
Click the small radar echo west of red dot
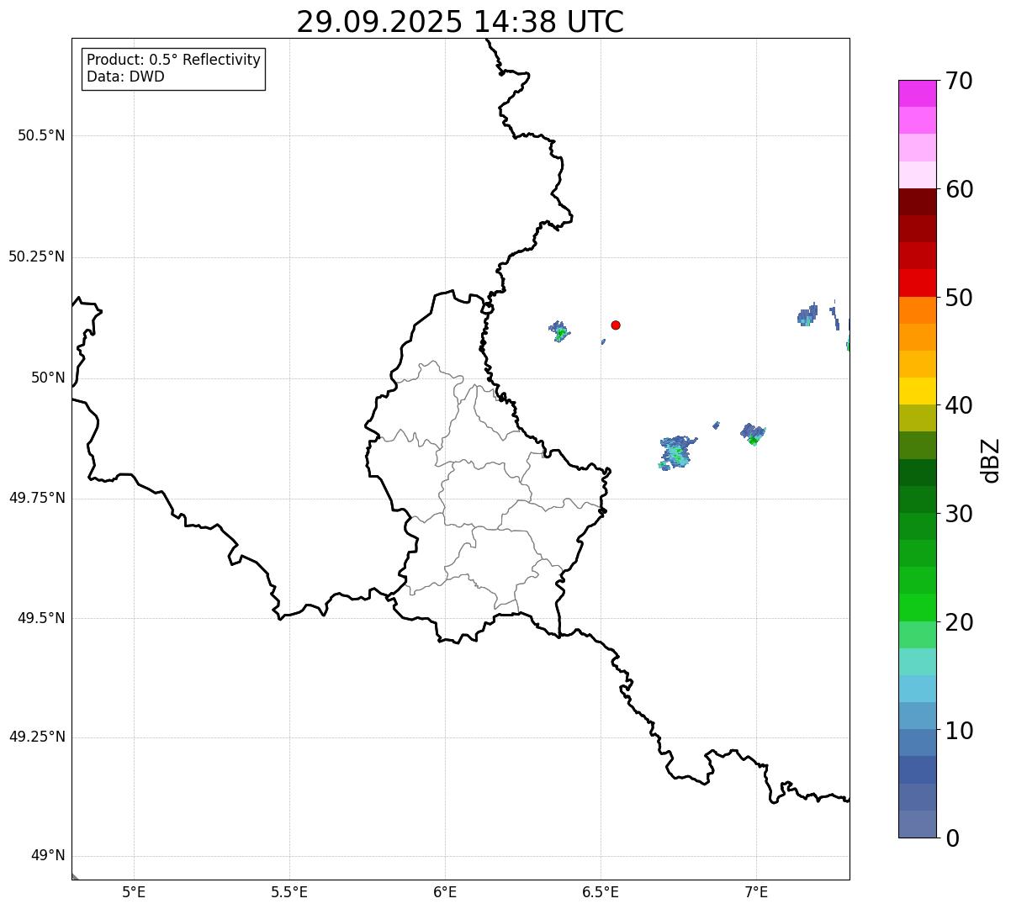559,330
